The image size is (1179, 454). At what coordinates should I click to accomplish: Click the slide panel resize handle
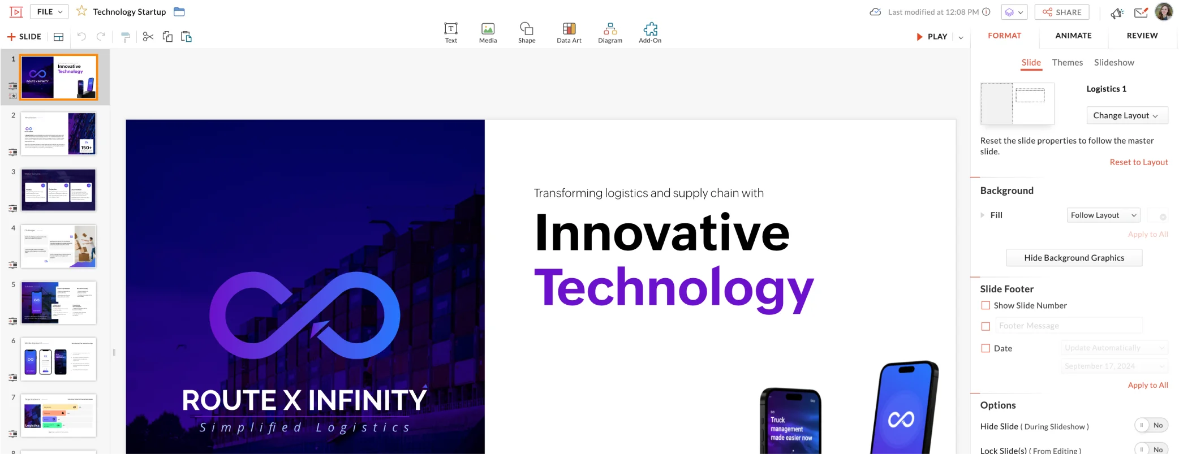click(x=114, y=352)
